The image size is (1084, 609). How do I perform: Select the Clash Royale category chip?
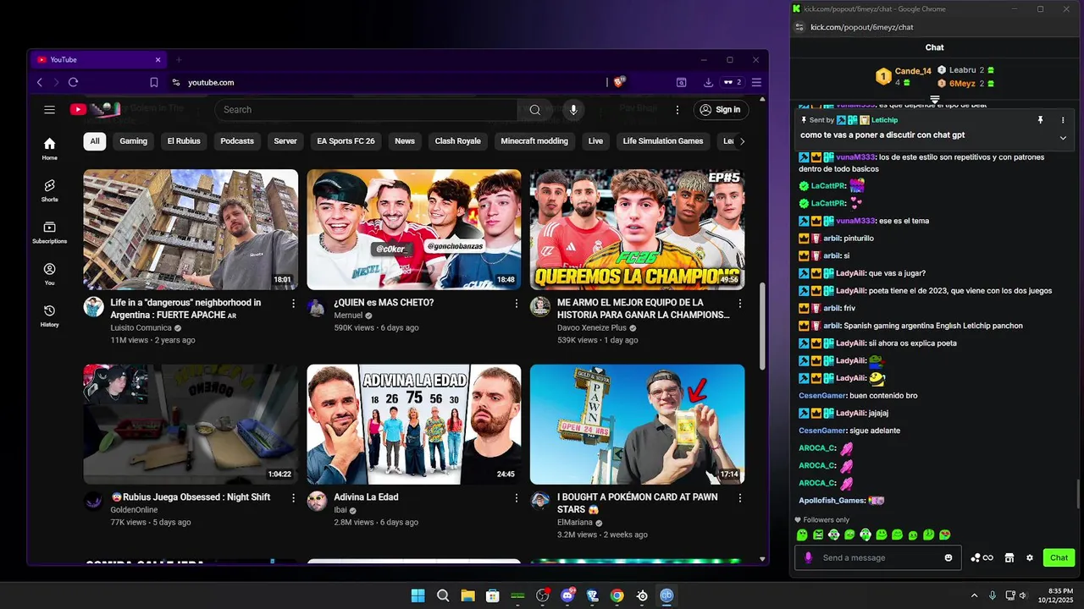click(457, 141)
